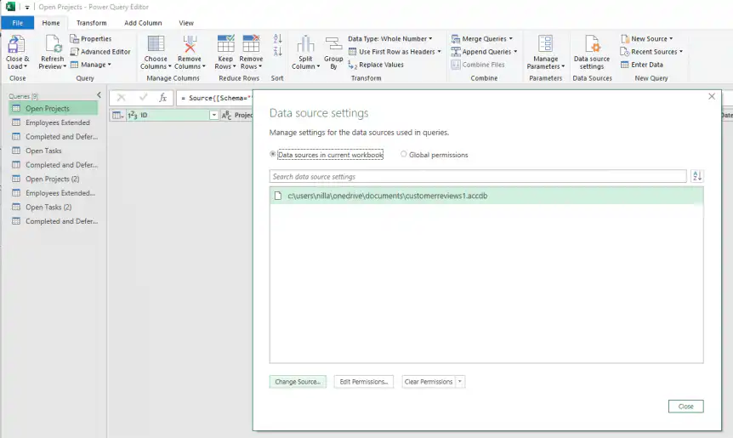Click the Manage Parameters icon

pyautogui.click(x=546, y=44)
